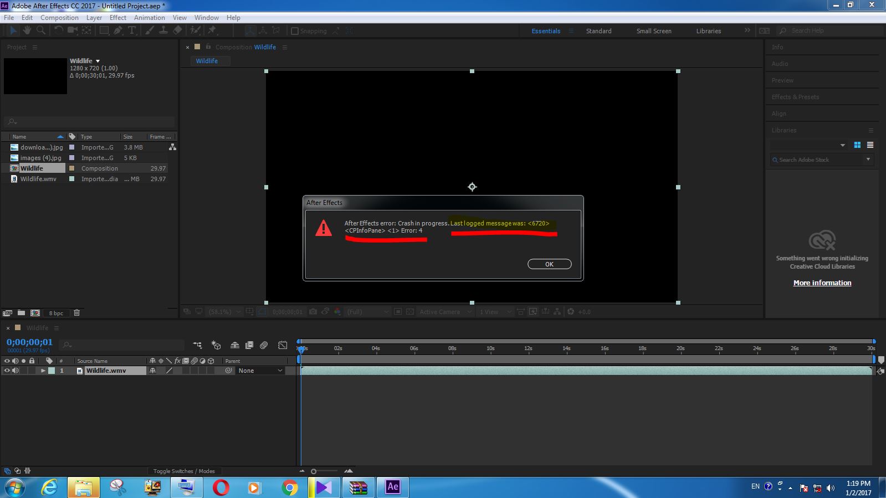Switch to Small Screen workspace

coord(654,31)
